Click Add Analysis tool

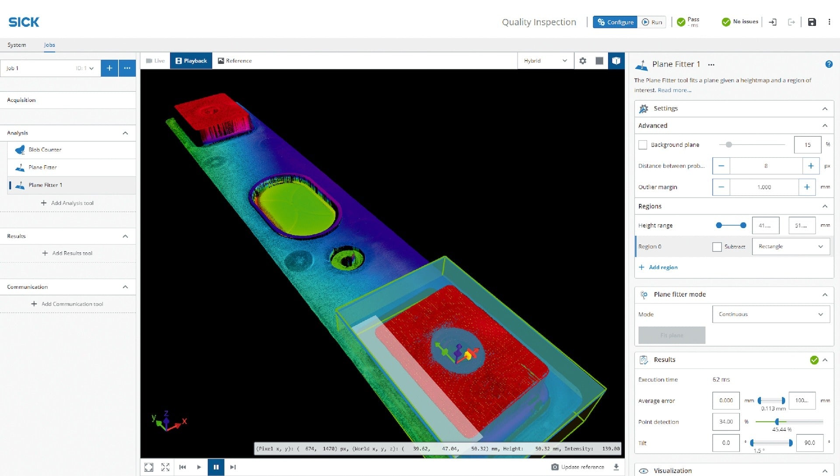[67, 203]
